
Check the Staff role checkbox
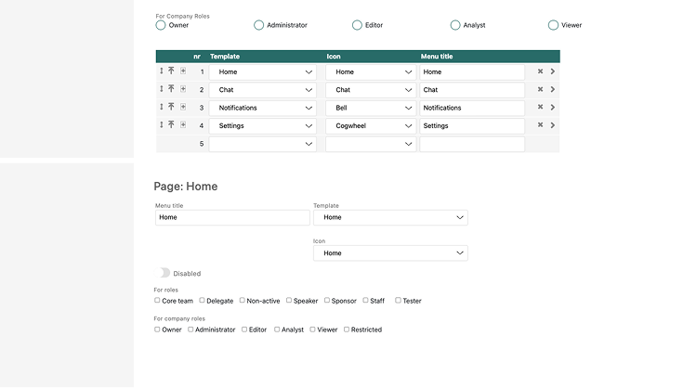click(x=365, y=300)
